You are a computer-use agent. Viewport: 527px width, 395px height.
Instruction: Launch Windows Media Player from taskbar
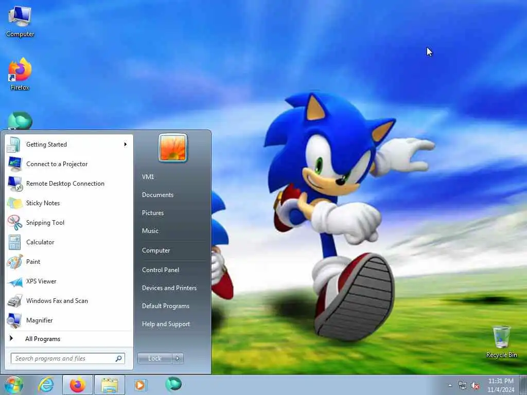(140, 385)
